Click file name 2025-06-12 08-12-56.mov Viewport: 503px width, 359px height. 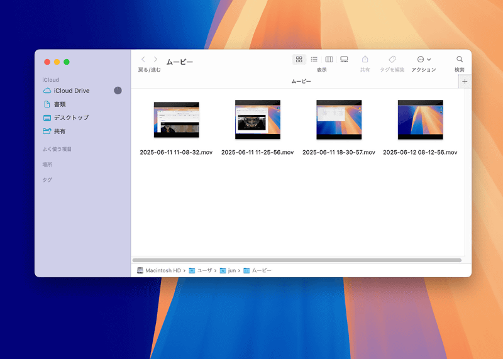(420, 152)
